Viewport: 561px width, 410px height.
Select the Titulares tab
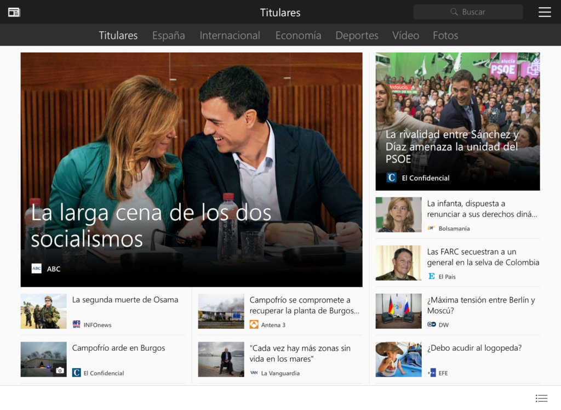(x=118, y=36)
